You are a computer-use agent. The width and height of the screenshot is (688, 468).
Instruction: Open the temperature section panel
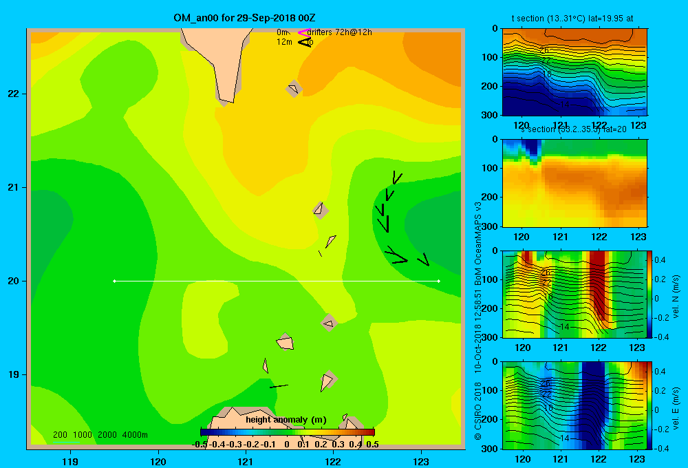574,72
